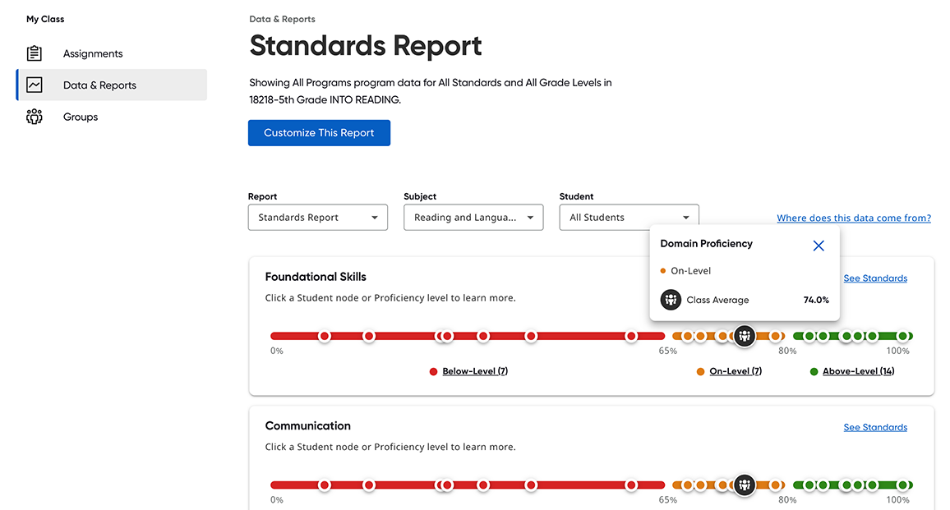Select the last green student node in Foundational Skills
This screenshot has width=950, height=510.
[x=902, y=336]
